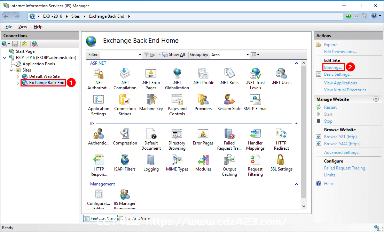Screen dimensions: 384x232
Task: Open Directory Browsing feature
Action: [177, 140]
